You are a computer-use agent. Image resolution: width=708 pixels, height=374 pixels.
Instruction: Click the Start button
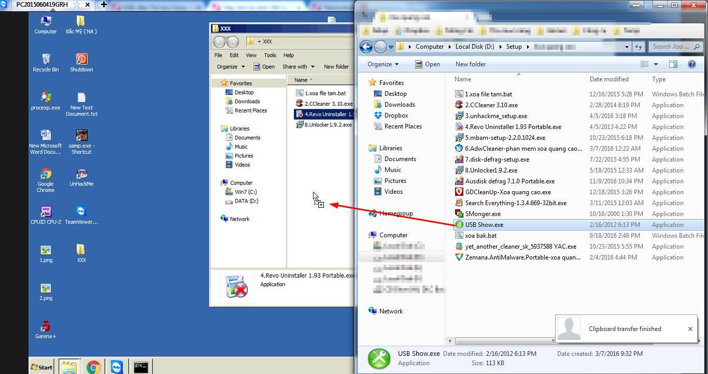point(41,367)
